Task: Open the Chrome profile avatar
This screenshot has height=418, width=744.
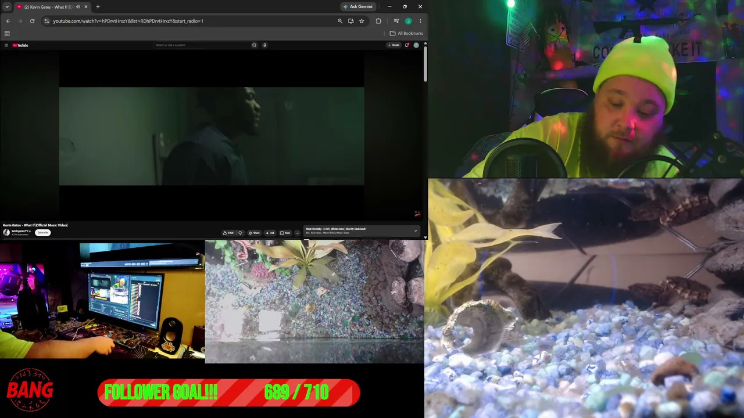Action: click(408, 21)
